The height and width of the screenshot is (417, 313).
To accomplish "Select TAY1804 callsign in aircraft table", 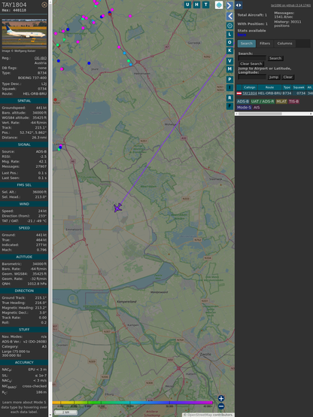I will point(250,93).
